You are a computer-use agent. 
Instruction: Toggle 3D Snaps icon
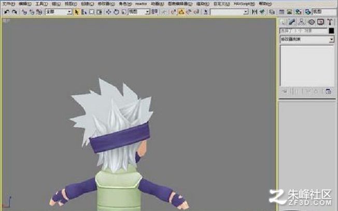point(174,12)
